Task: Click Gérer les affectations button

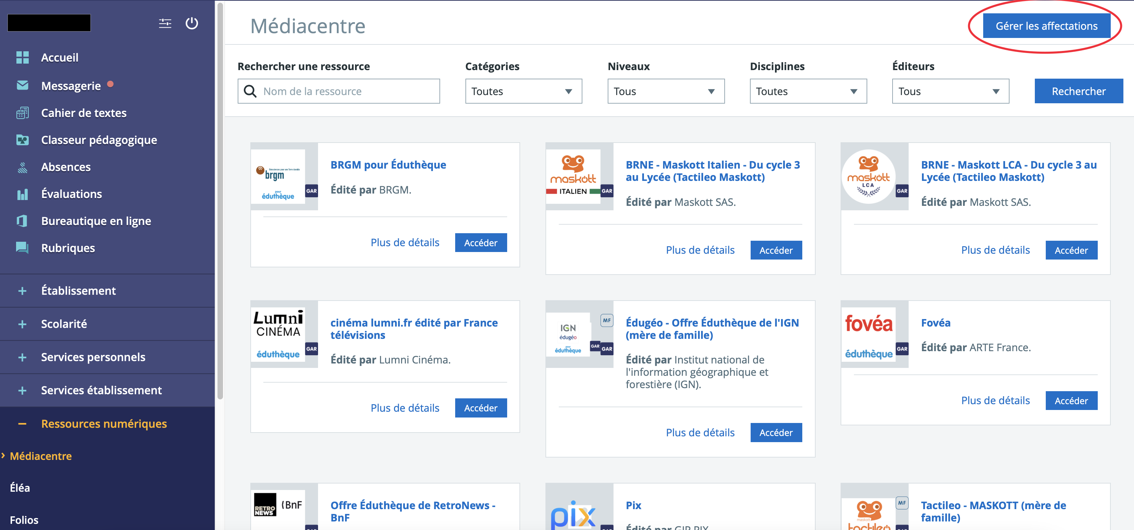Action: (1046, 26)
